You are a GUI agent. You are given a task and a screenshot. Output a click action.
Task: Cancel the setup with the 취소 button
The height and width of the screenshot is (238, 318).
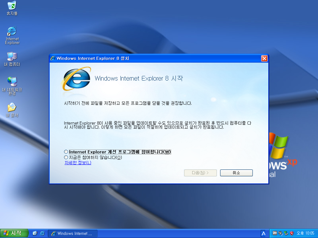(x=236, y=173)
